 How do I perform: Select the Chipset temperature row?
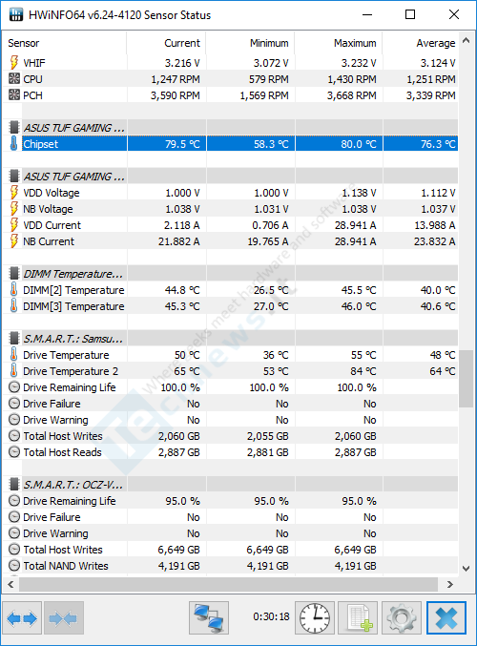(x=231, y=144)
